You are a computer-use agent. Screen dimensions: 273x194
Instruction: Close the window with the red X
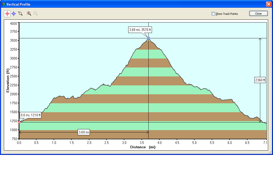[269, 4]
